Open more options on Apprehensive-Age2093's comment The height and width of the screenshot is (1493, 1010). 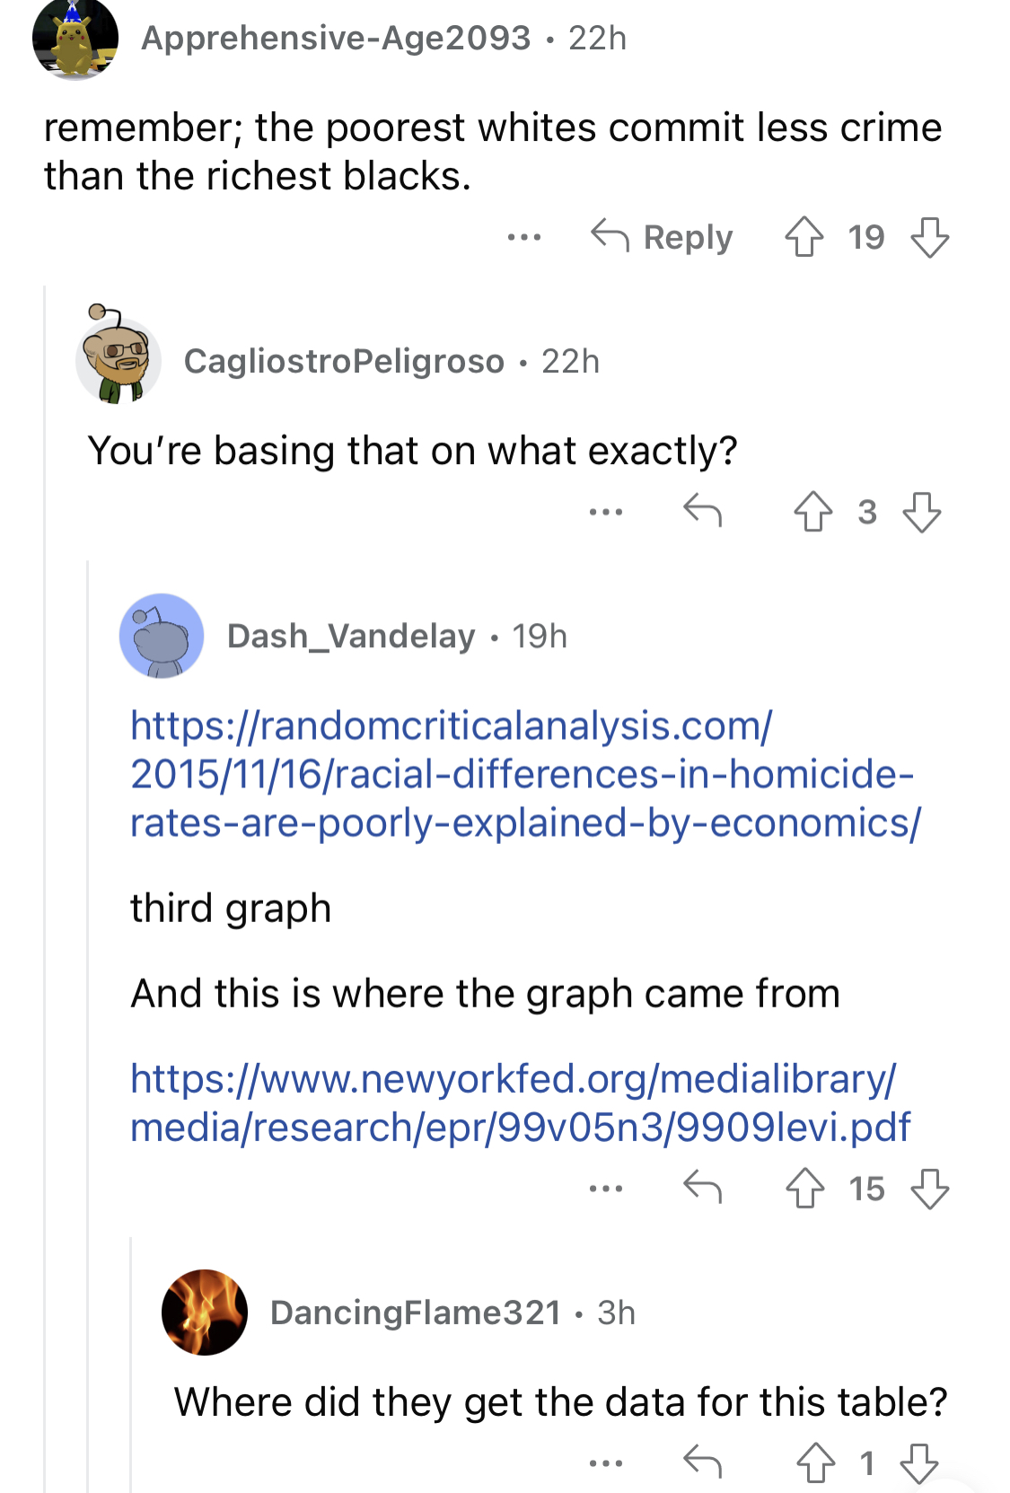click(x=523, y=238)
